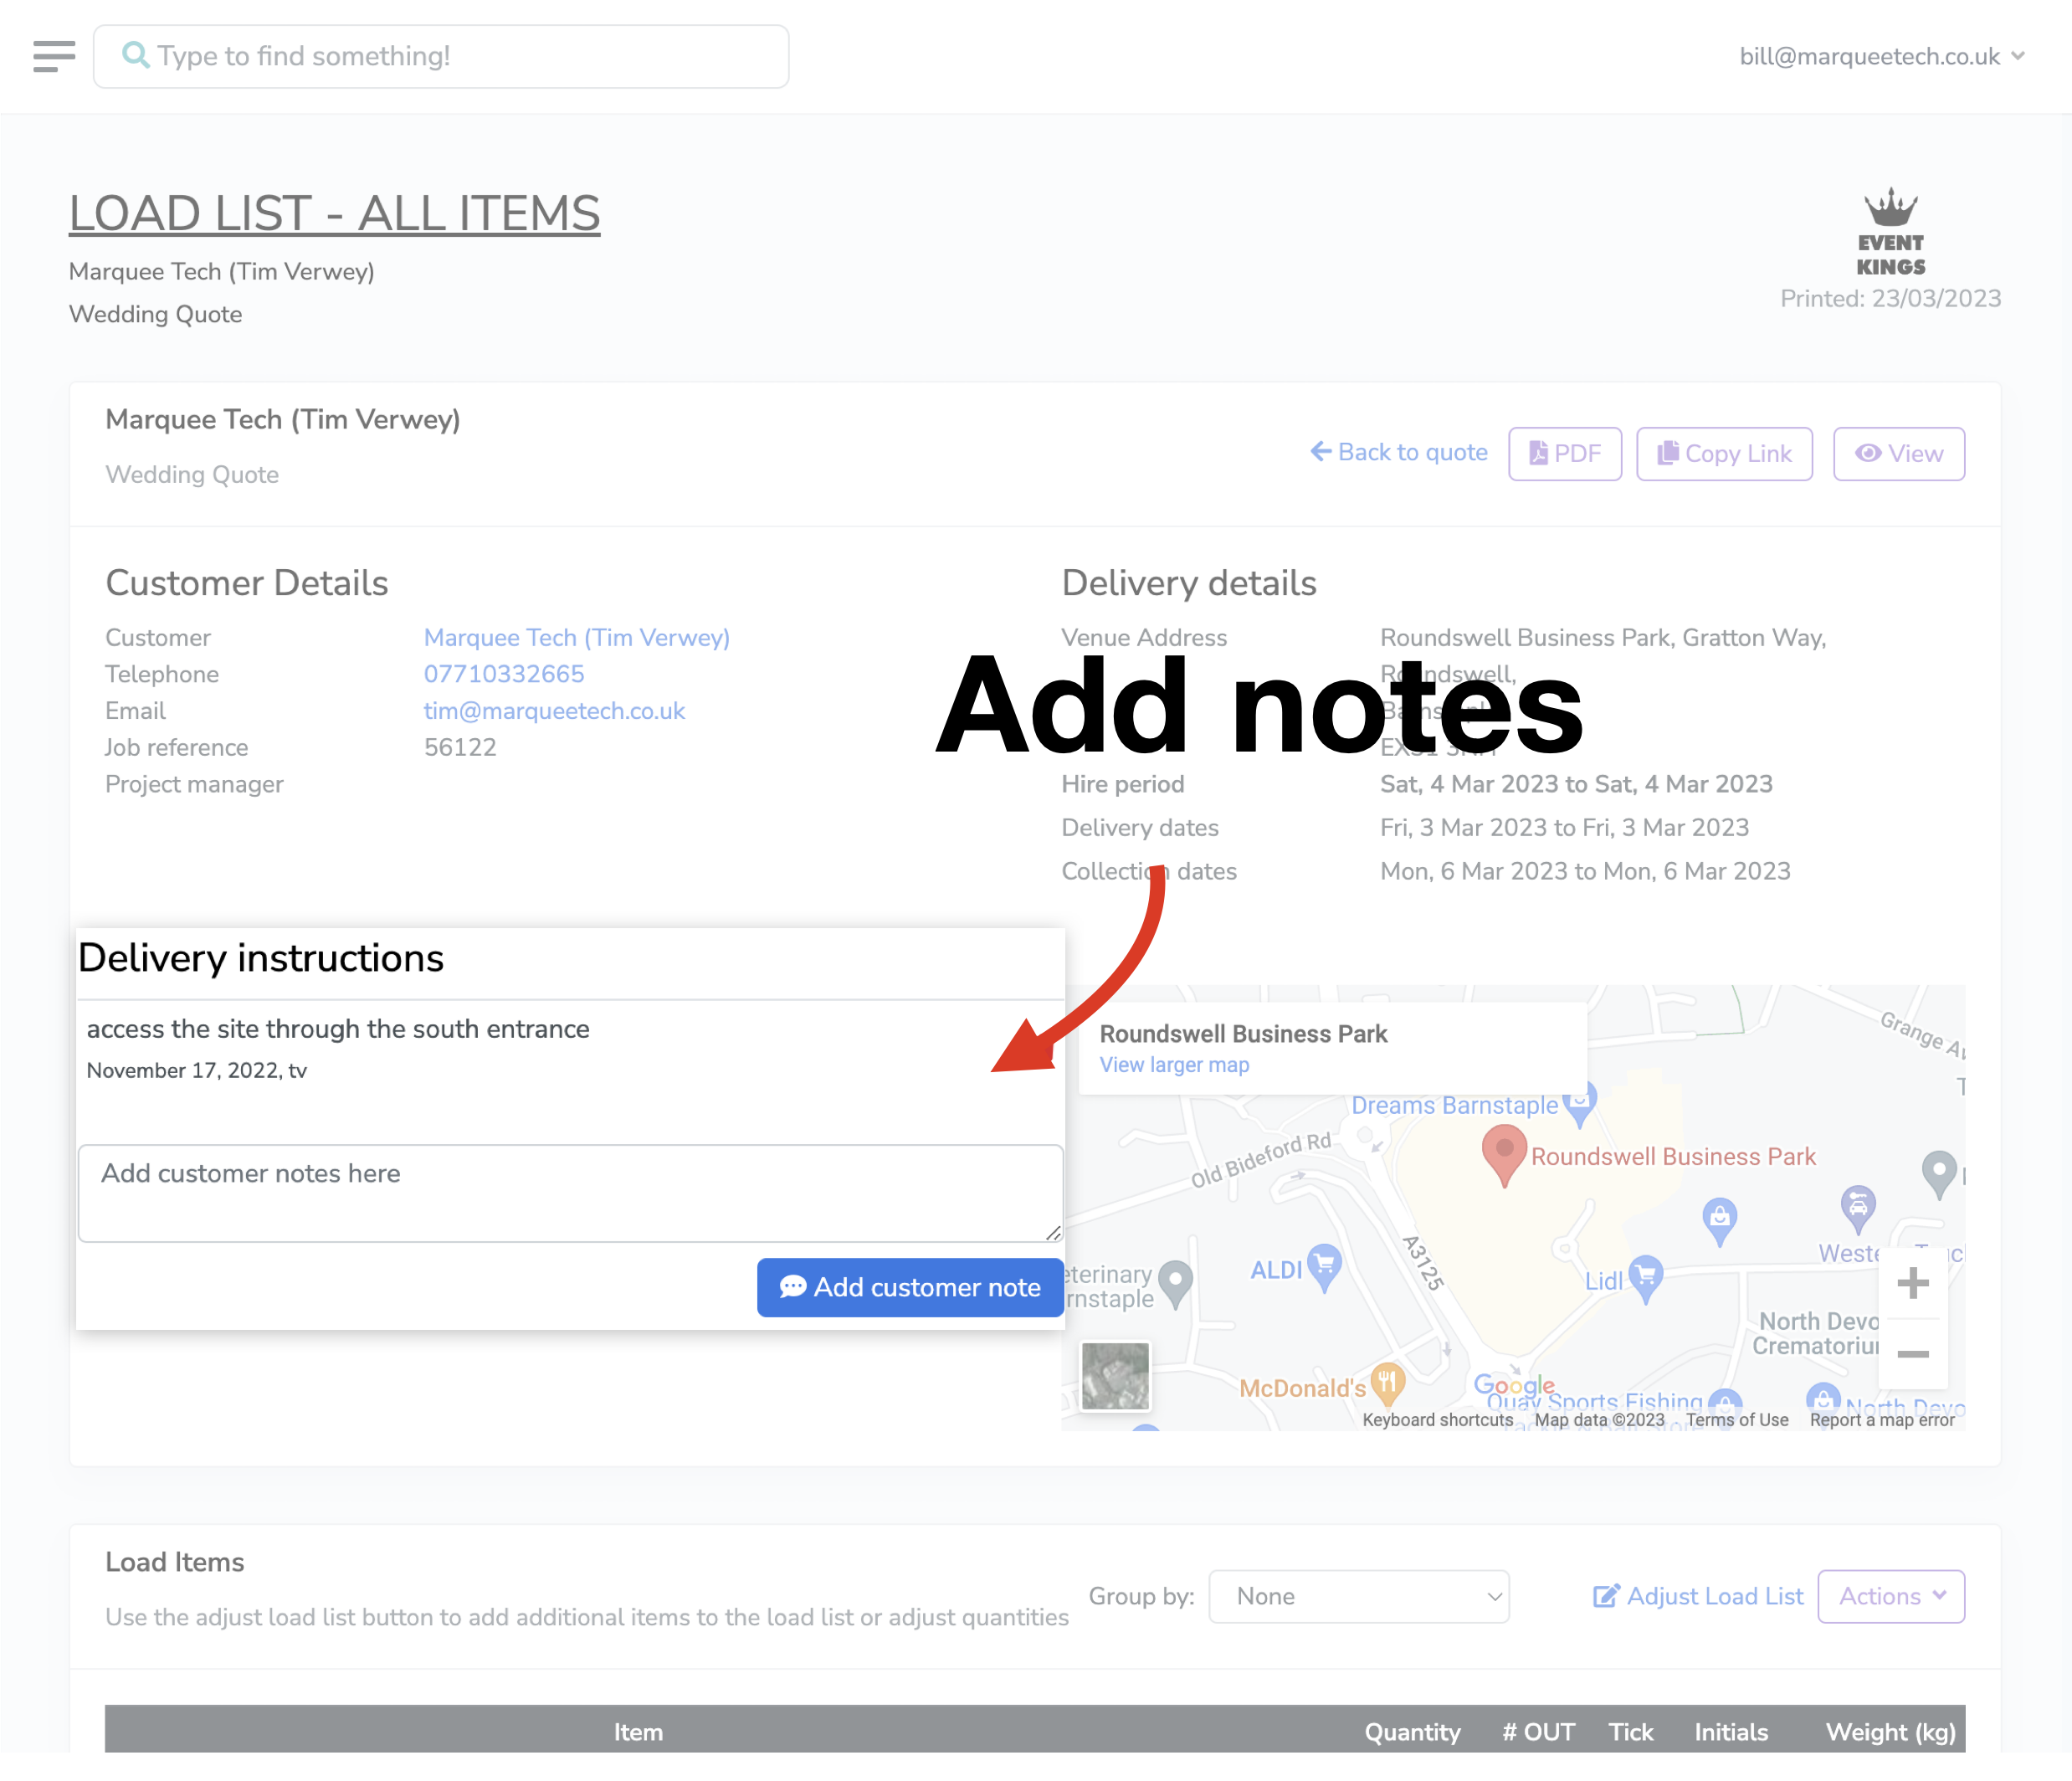Go back to quote
2072x1781 pixels.
tap(1398, 452)
